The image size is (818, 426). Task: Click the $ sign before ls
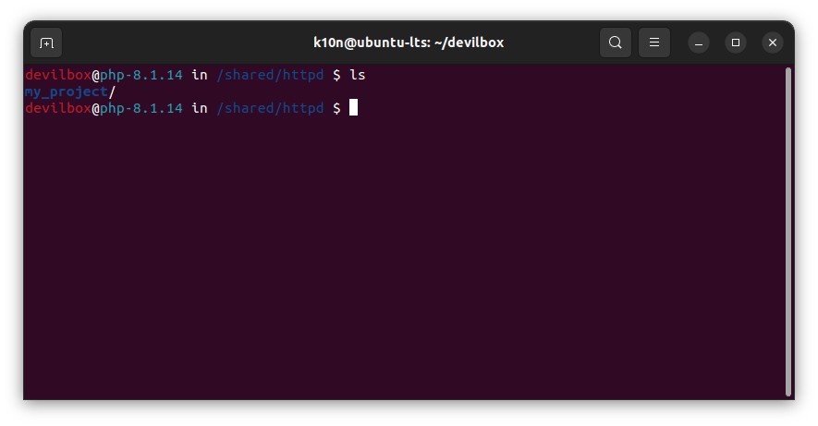pos(336,75)
